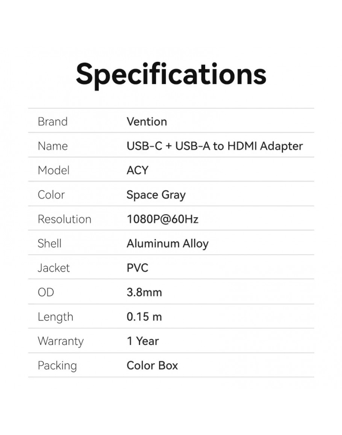Select the Vention brand value
Viewport: 342px width, 435px height.
(147, 122)
